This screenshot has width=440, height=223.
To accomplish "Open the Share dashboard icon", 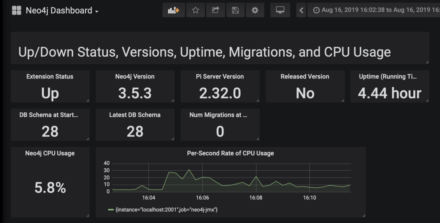I will (x=215, y=10).
